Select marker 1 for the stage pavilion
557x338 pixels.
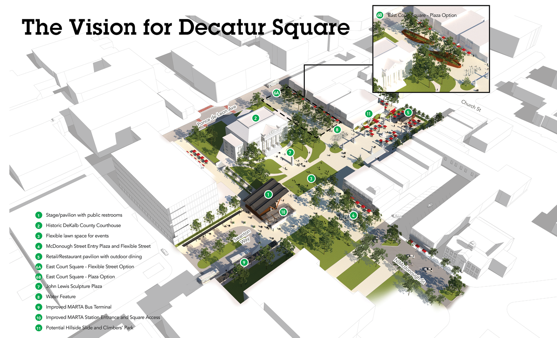click(x=269, y=194)
